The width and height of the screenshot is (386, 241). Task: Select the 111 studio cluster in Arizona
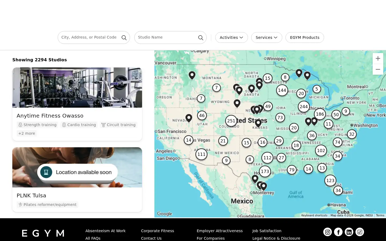[x=201, y=154]
